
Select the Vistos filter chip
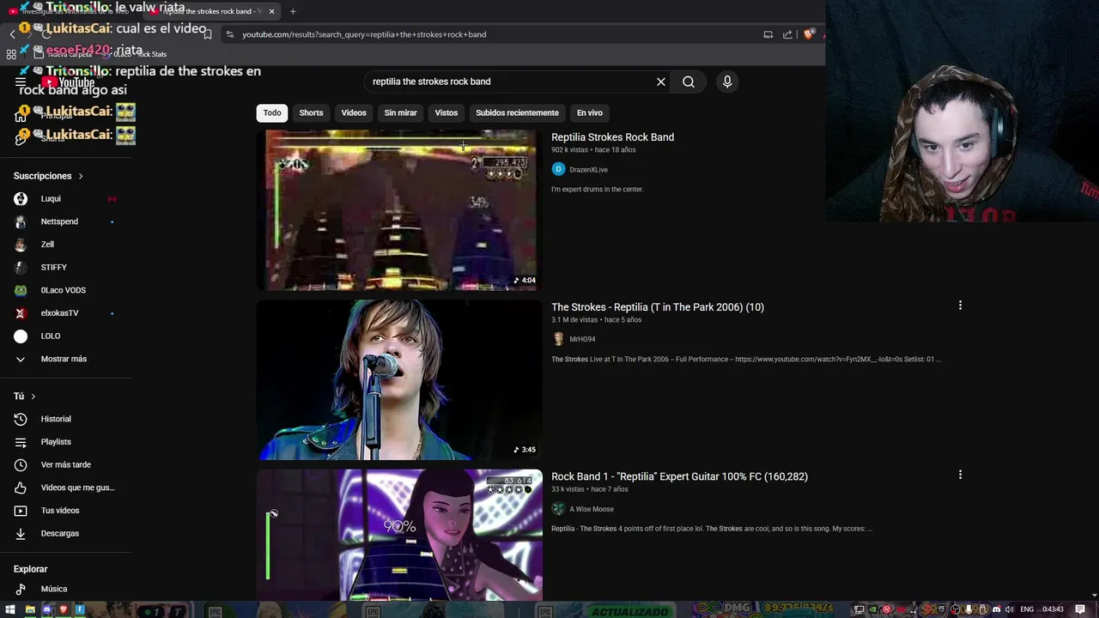click(446, 112)
